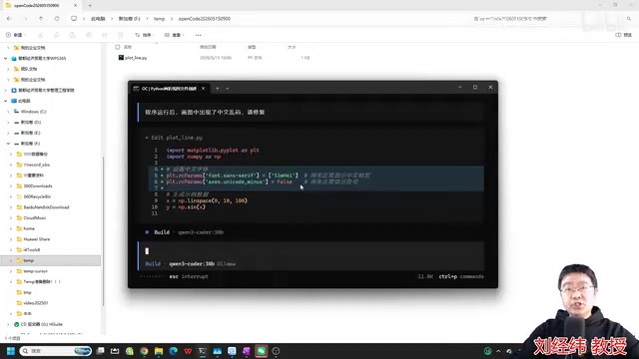
Task: Select the temp-cursor folder
Action: click(x=36, y=271)
